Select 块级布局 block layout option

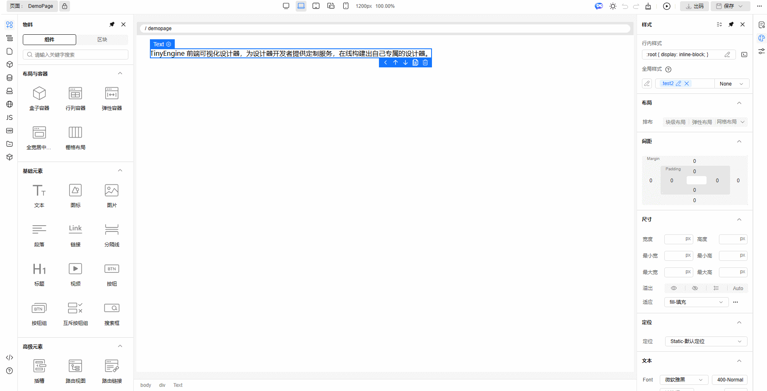[x=675, y=122]
